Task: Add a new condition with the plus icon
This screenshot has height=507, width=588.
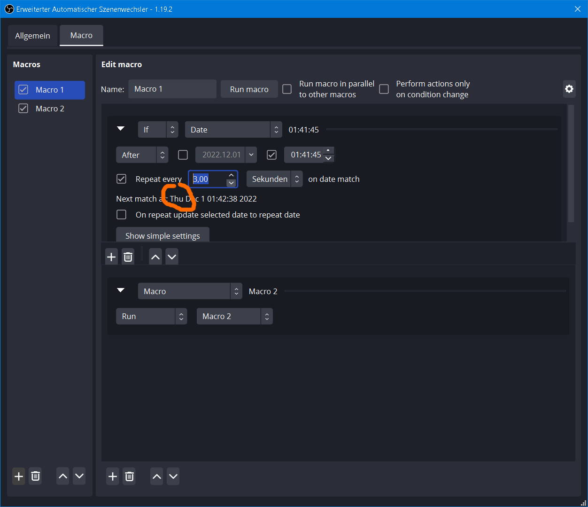Action: [111, 257]
